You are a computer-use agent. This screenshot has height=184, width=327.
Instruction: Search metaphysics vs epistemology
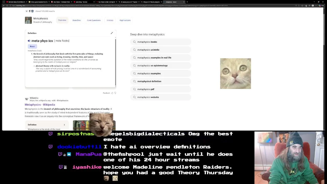(x=161, y=66)
